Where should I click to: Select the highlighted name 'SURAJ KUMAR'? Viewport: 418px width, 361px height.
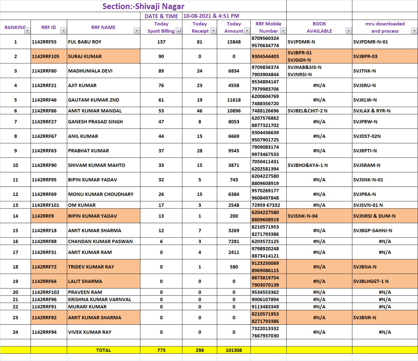click(104, 56)
